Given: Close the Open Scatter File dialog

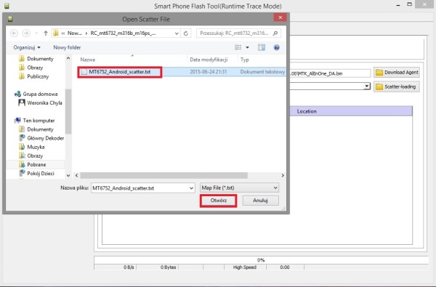Looking at the screenshot, I should tap(280, 17).
